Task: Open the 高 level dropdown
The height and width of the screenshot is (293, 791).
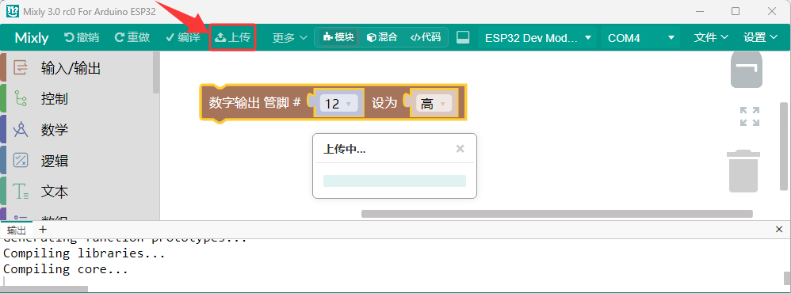Action: pos(434,104)
